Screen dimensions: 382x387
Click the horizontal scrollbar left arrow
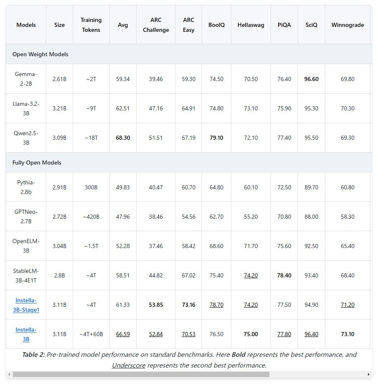coord(9,375)
